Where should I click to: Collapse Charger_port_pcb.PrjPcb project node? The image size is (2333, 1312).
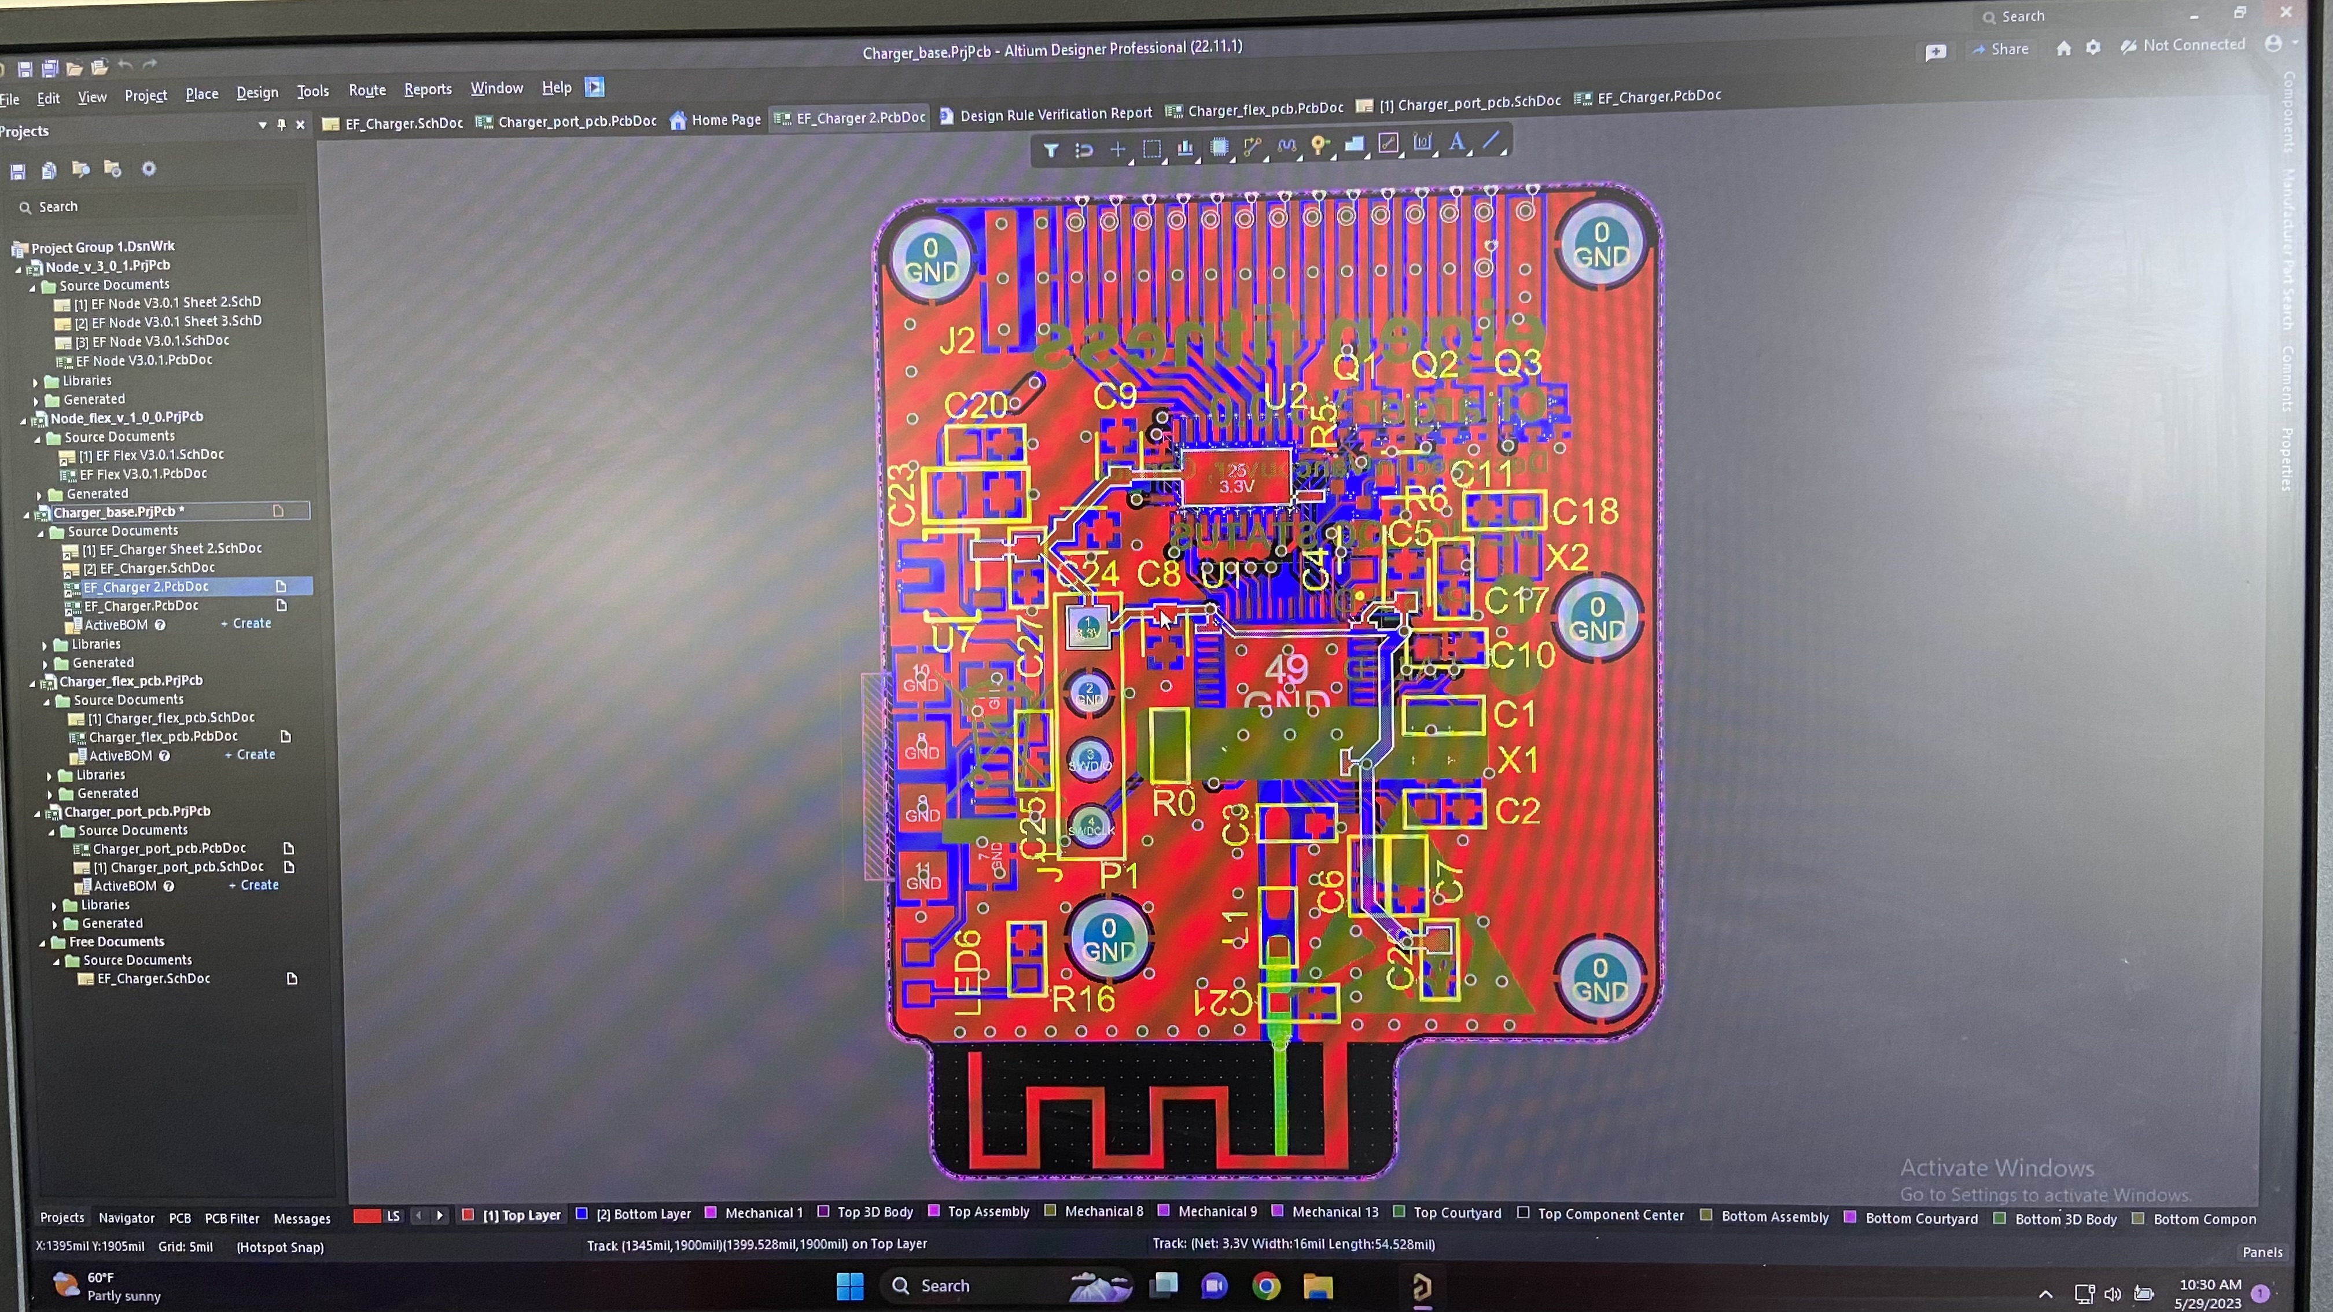point(37,813)
